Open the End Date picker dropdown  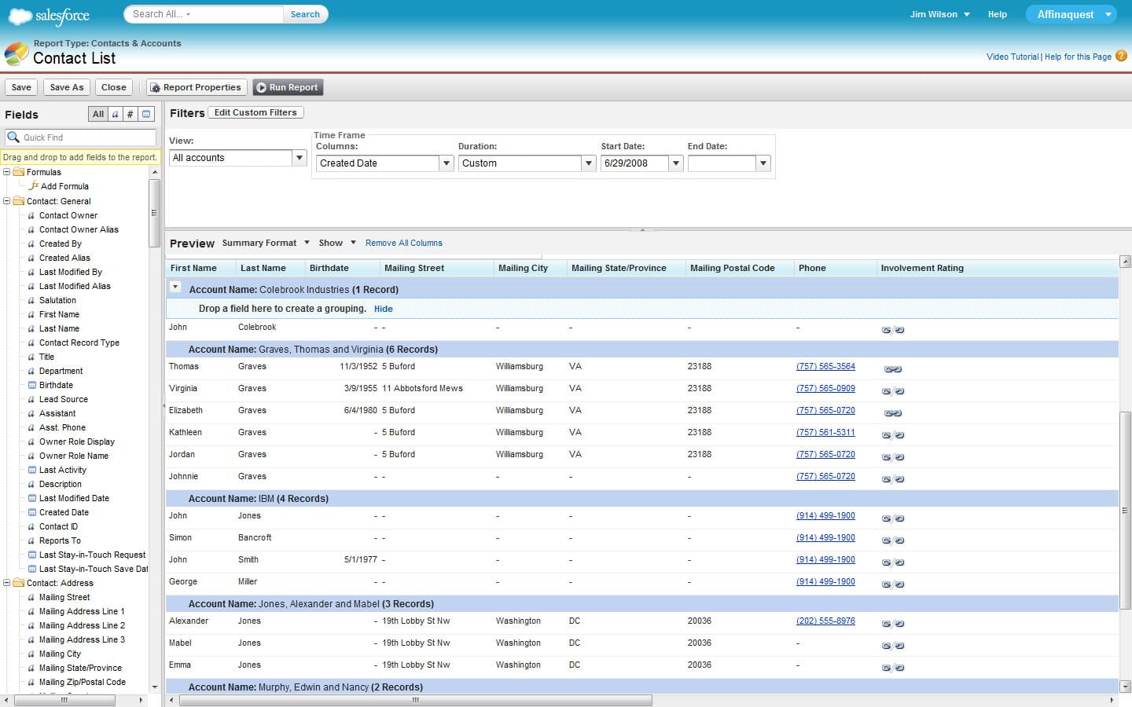[763, 163]
